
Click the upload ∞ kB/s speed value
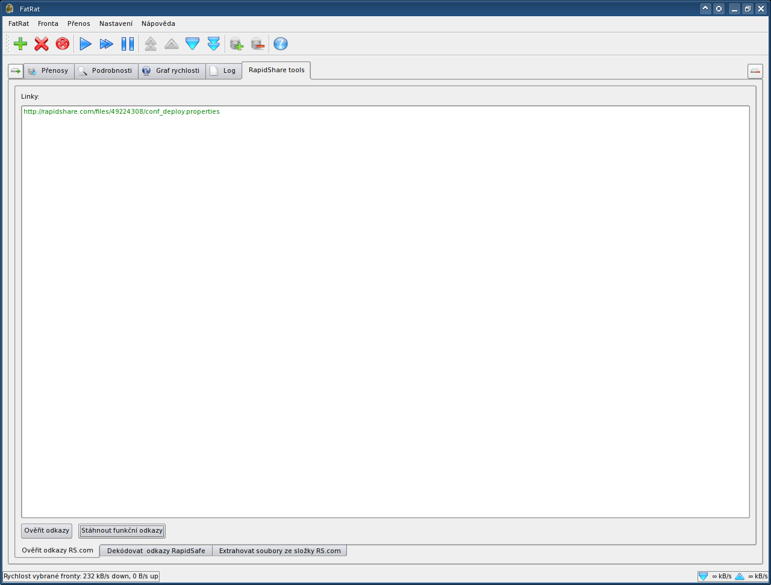[758, 577]
